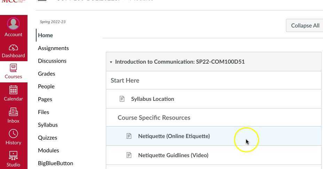Select Grades in the course navigation
323x169 pixels.
click(x=47, y=74)
